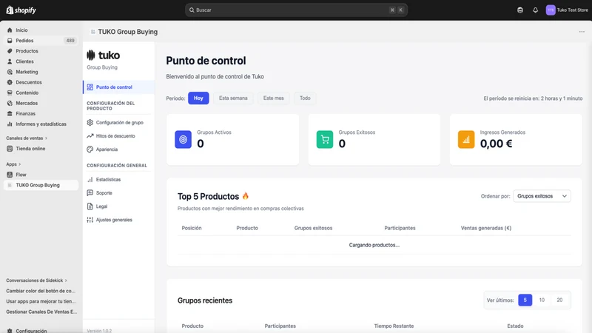Show last 5 recent groups
592x333 pixels.
tap(525, 300)
